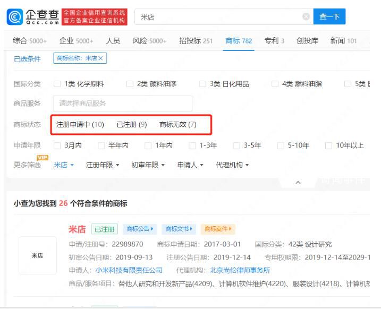Check the 1类 化学原料 checkbox
Viewport: 381px width, 309px height.
(x=57, y=84)
